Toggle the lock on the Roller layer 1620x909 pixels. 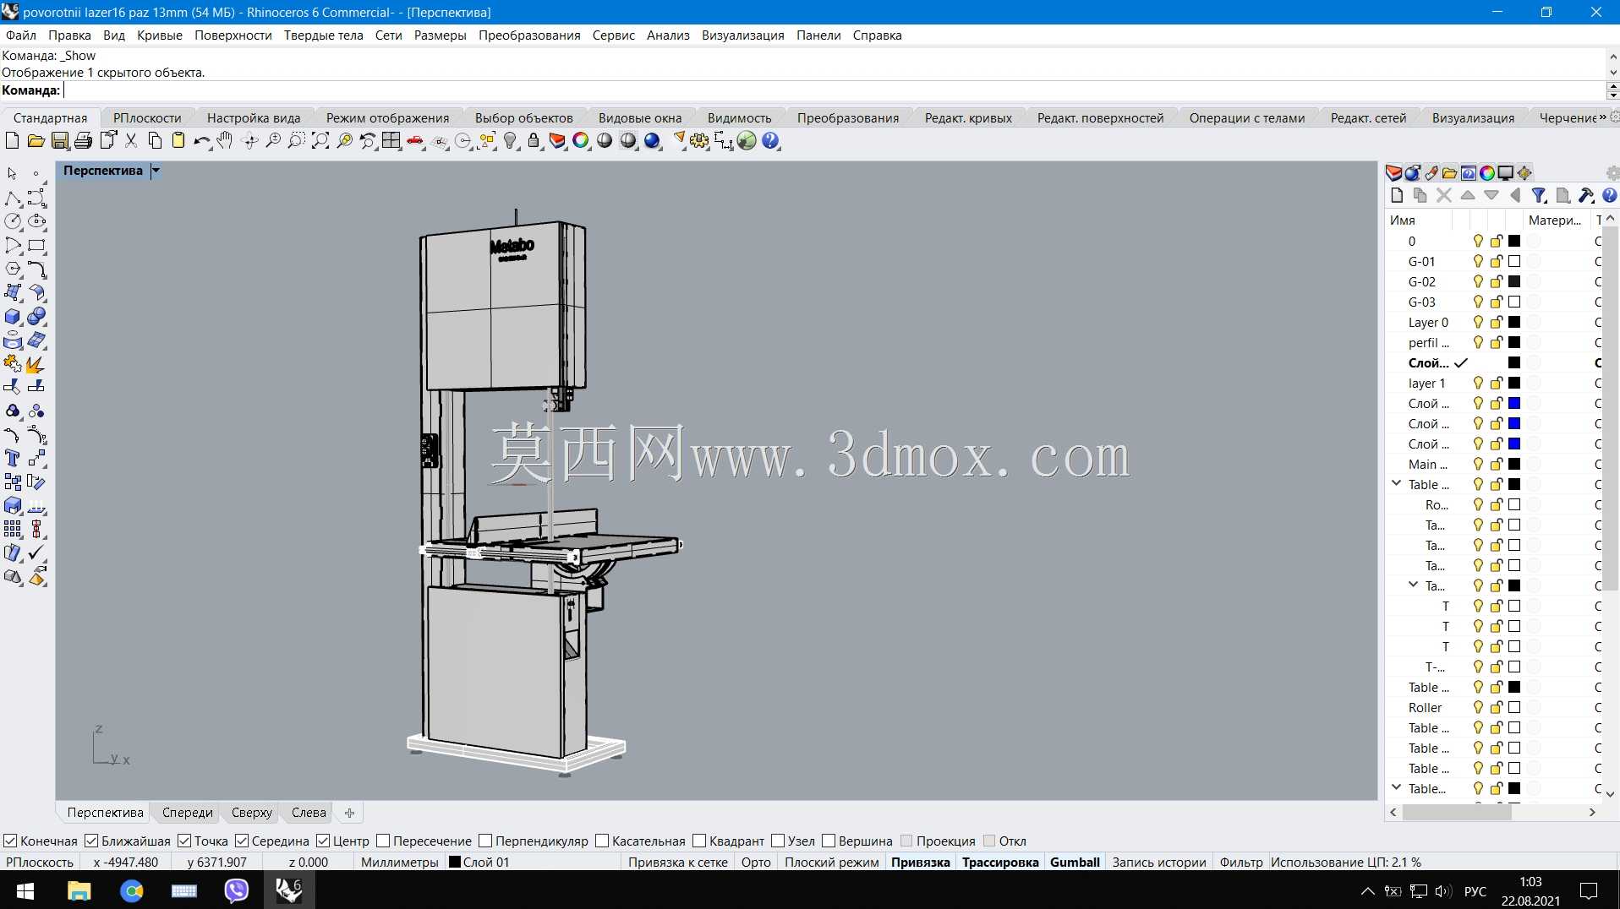[1497, 708]
